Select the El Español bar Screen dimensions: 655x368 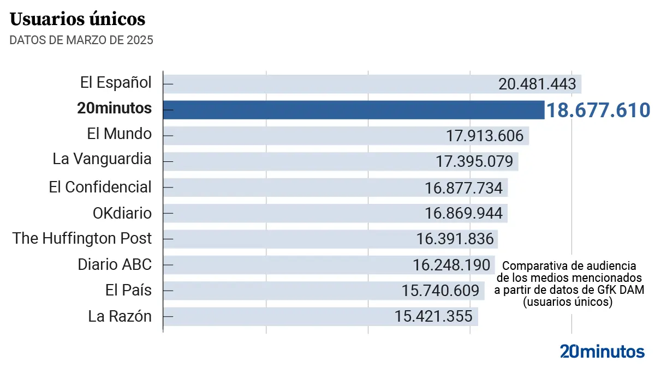(x=327, y=84)
